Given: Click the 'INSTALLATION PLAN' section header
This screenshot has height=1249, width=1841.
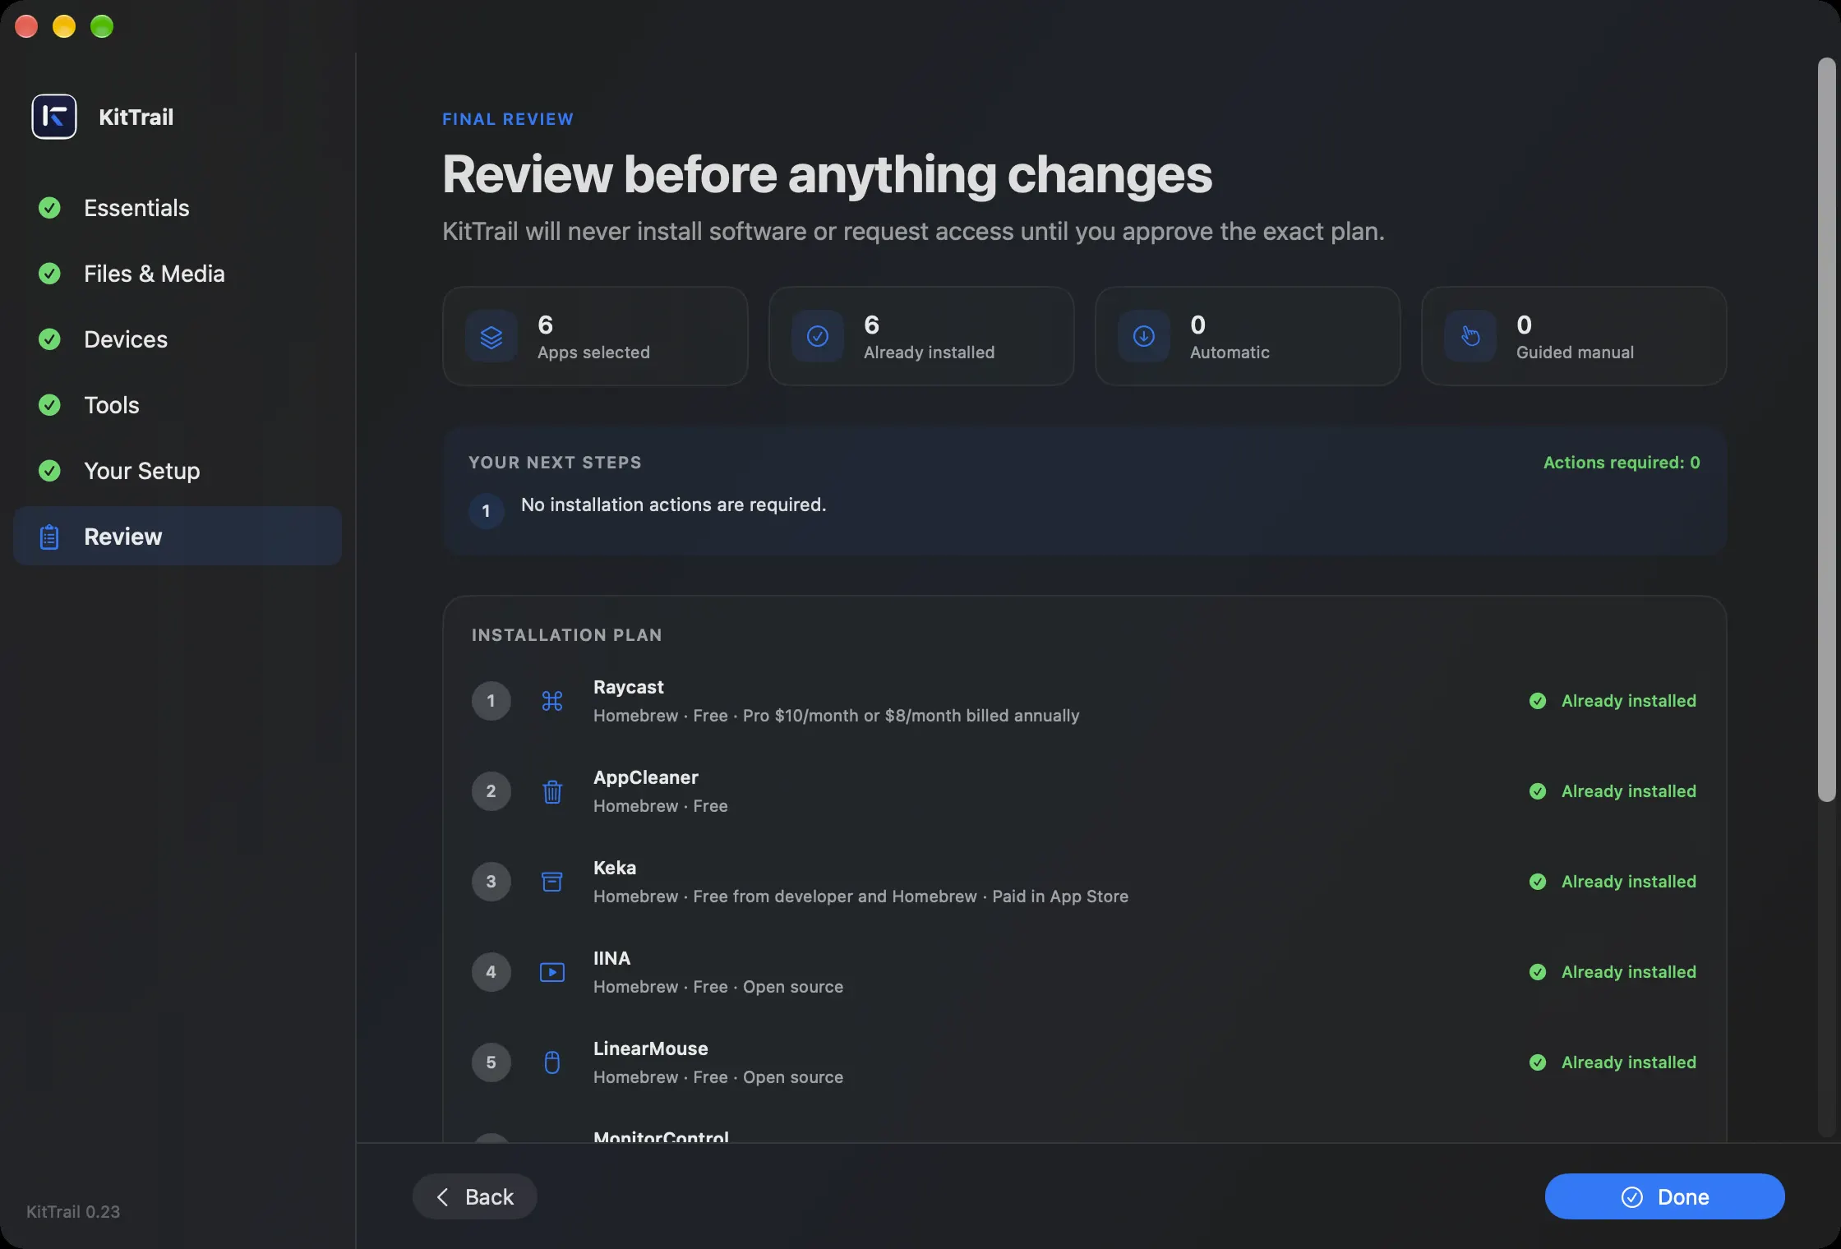Looking at the screenshot, I should pyautogui.click(x=567, y=635).
